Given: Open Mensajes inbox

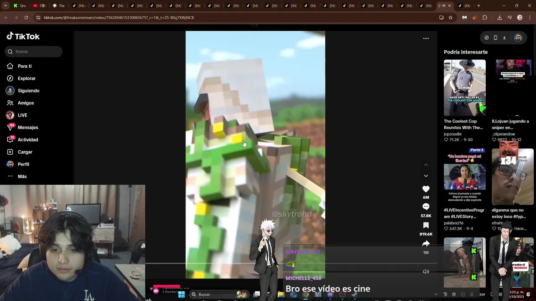Looking at the screenshot, I should 23,127.
